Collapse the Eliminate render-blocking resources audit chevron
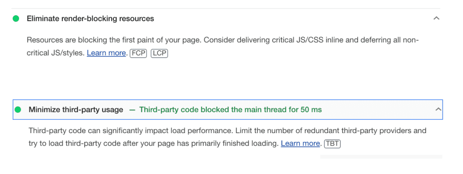The height and width of the screenshot is (174, 463). click(436, 18)
